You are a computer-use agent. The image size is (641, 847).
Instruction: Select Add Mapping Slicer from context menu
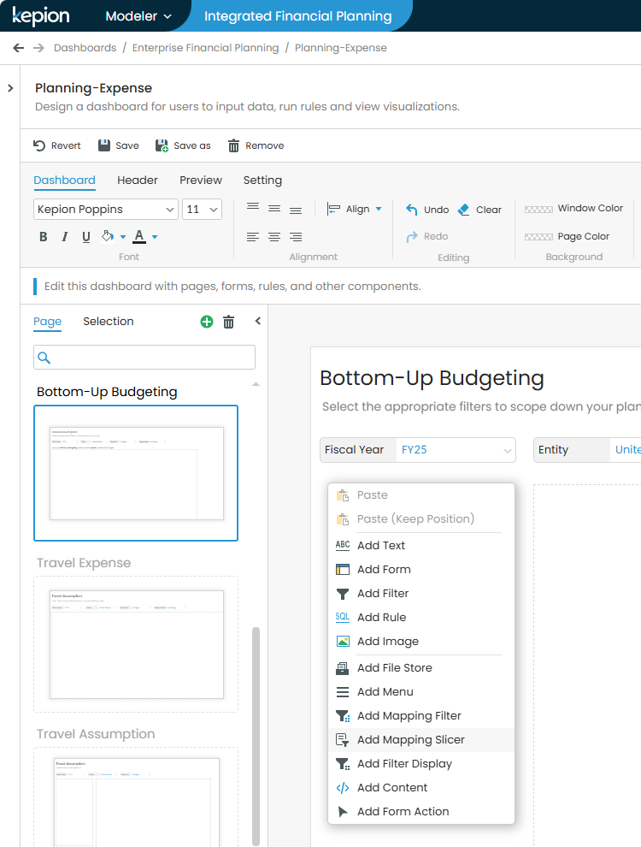(410, 740)
